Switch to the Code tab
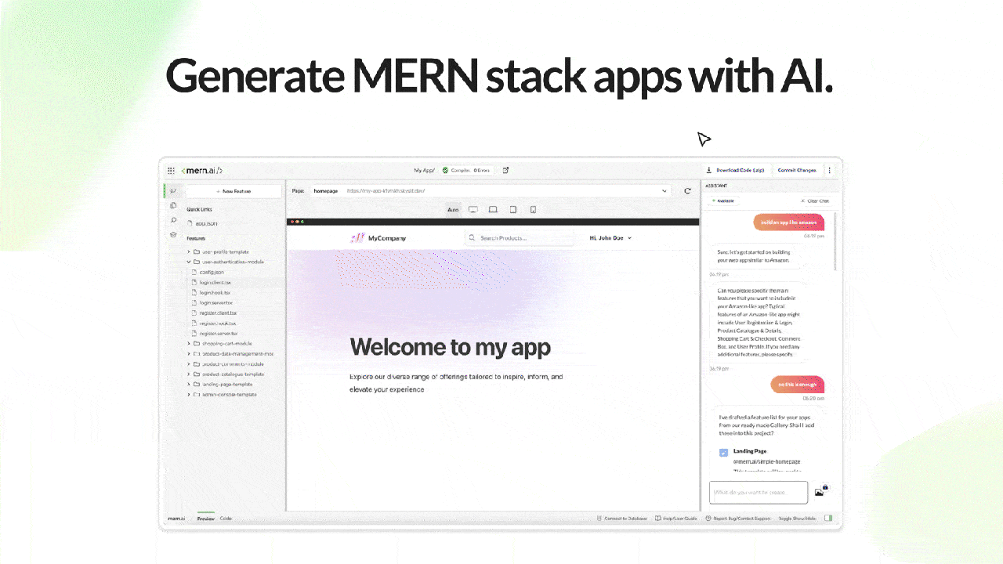Screen dimensions: 1003x564 coord(226,518)
